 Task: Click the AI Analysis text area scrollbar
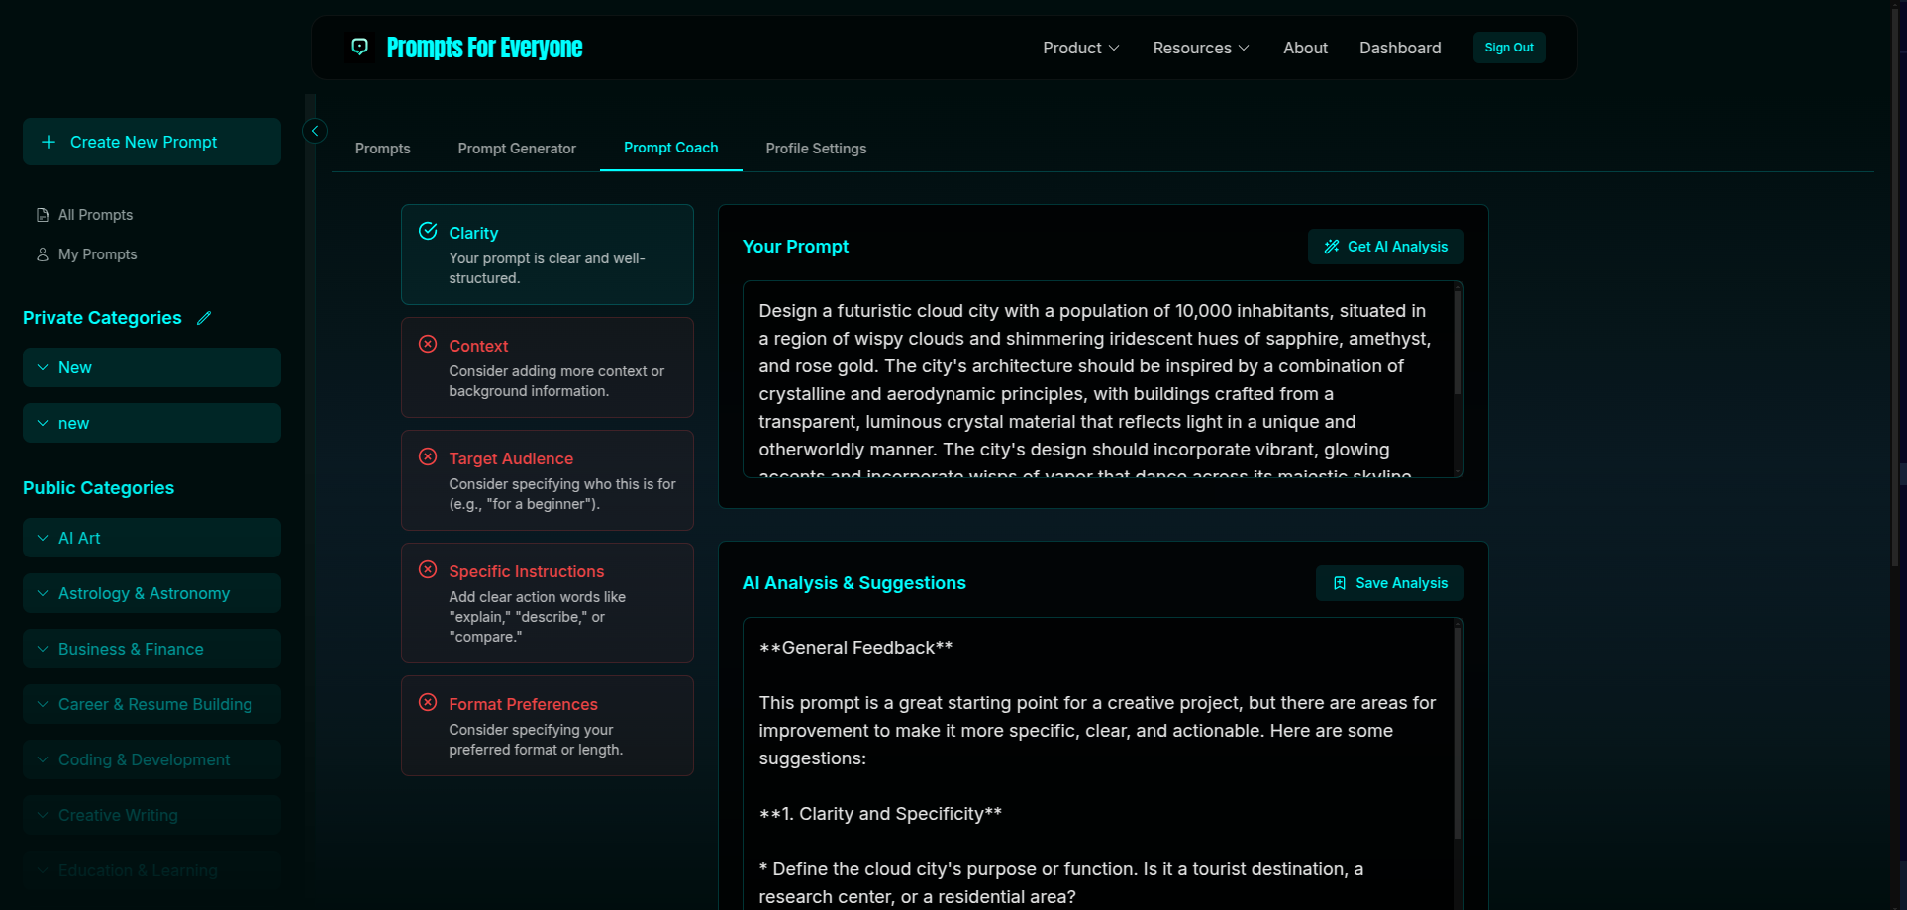(1458, 733)
